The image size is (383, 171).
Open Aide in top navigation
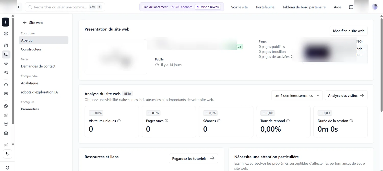click(x=338, y=7)
